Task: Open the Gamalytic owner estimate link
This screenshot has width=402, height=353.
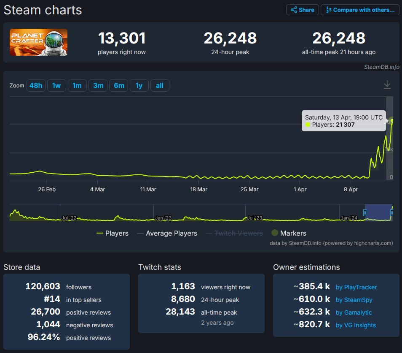Action: pyautogui.click(x=354, y=312)
